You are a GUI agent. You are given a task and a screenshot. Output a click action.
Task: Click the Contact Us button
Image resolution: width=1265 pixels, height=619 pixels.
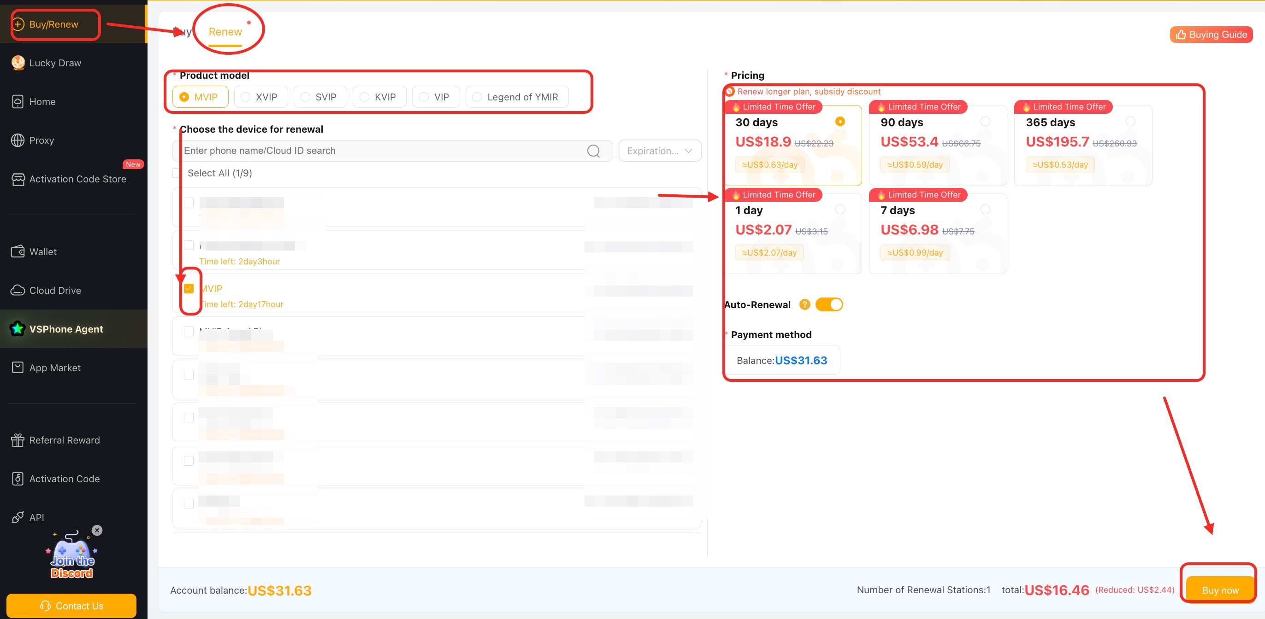[71, 606]
